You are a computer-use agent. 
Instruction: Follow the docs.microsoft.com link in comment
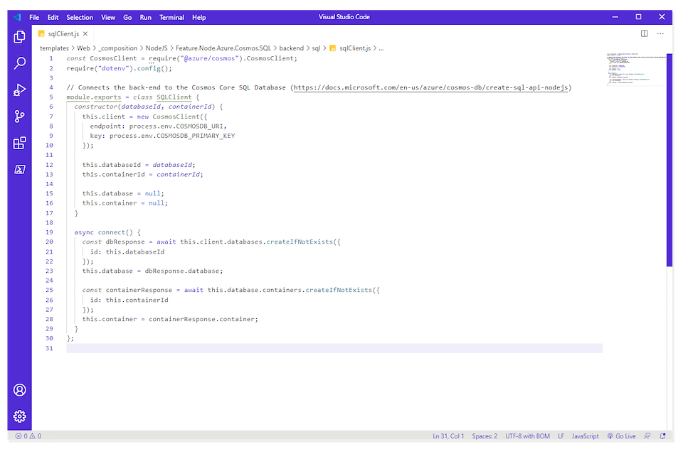[431, 87]
